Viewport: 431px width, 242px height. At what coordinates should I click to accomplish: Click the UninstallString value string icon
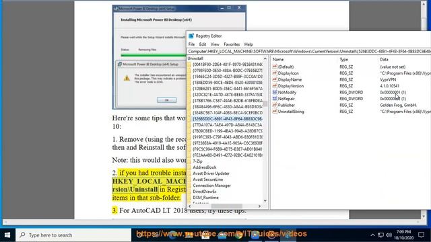click(275, 112)
